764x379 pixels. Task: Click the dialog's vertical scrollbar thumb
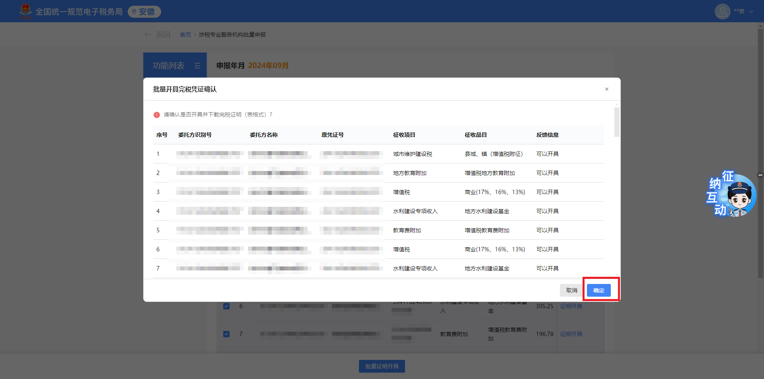(x=617, y=122)
